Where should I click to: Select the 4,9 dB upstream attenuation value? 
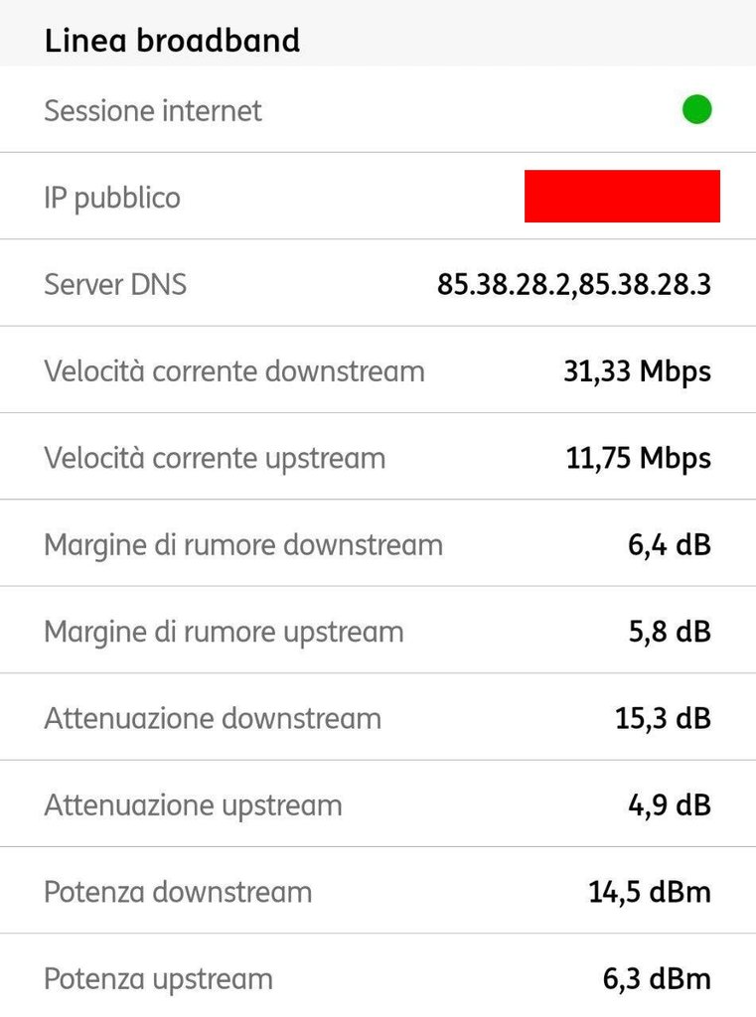(670, 805)
